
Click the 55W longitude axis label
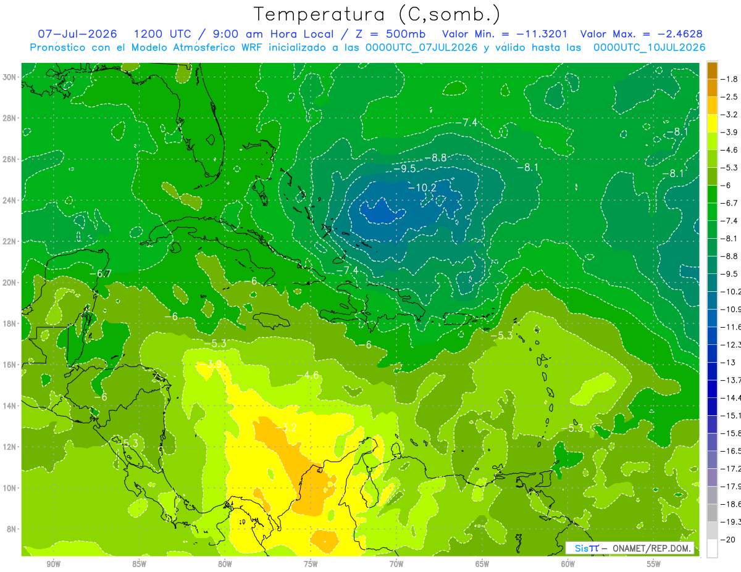click(654, 565)
